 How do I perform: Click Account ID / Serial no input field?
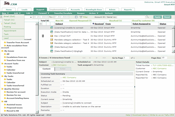pos(131,17)
